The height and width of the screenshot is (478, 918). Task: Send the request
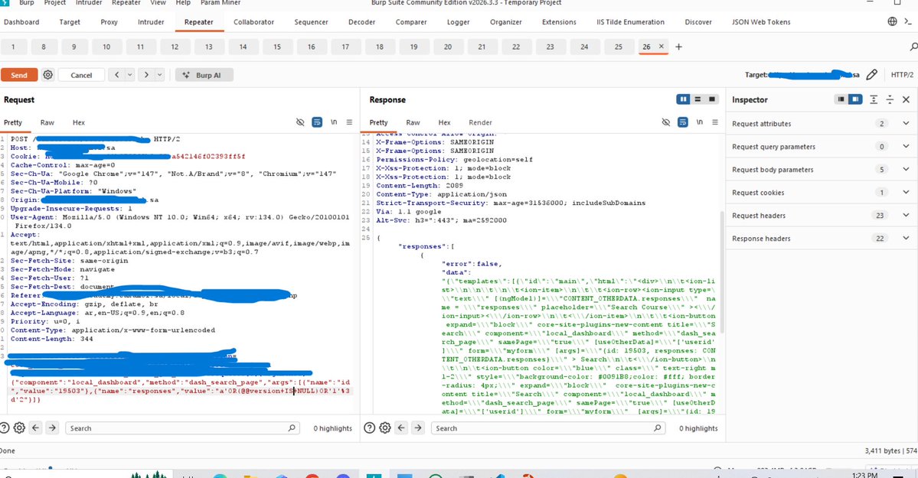(18, 75)
